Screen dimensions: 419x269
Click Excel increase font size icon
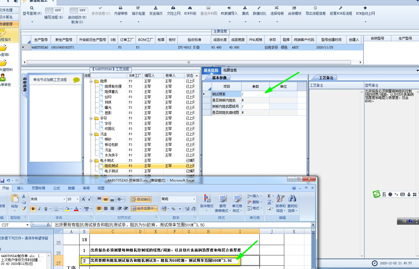click(83, 199)
